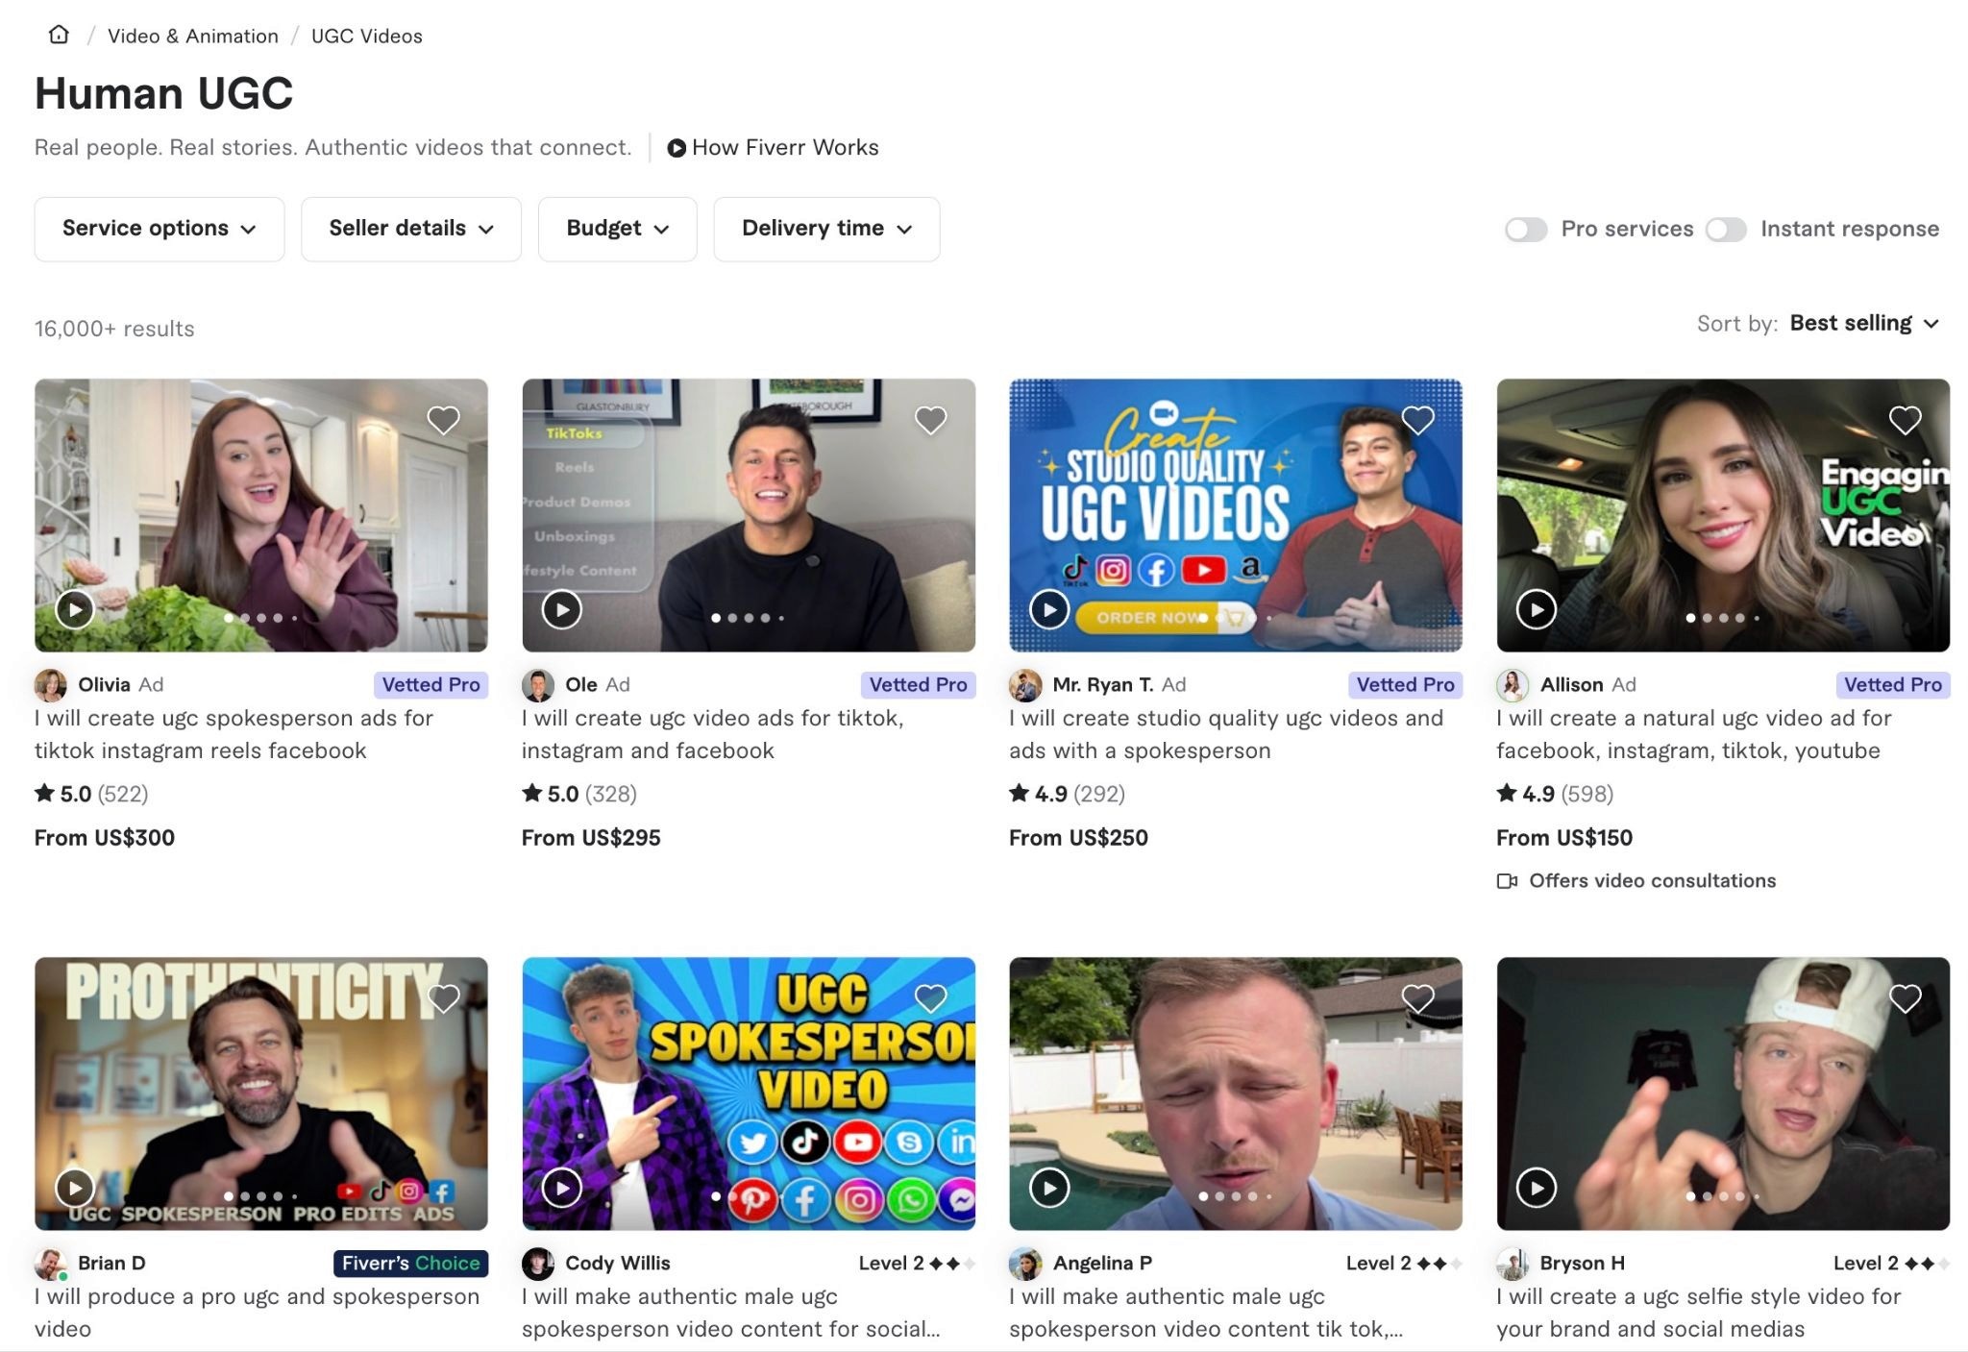This screenshot has width=1968, height=1352.
Task: Heart Brian D's spokesperson gig
Action: (x=443, y=998)
